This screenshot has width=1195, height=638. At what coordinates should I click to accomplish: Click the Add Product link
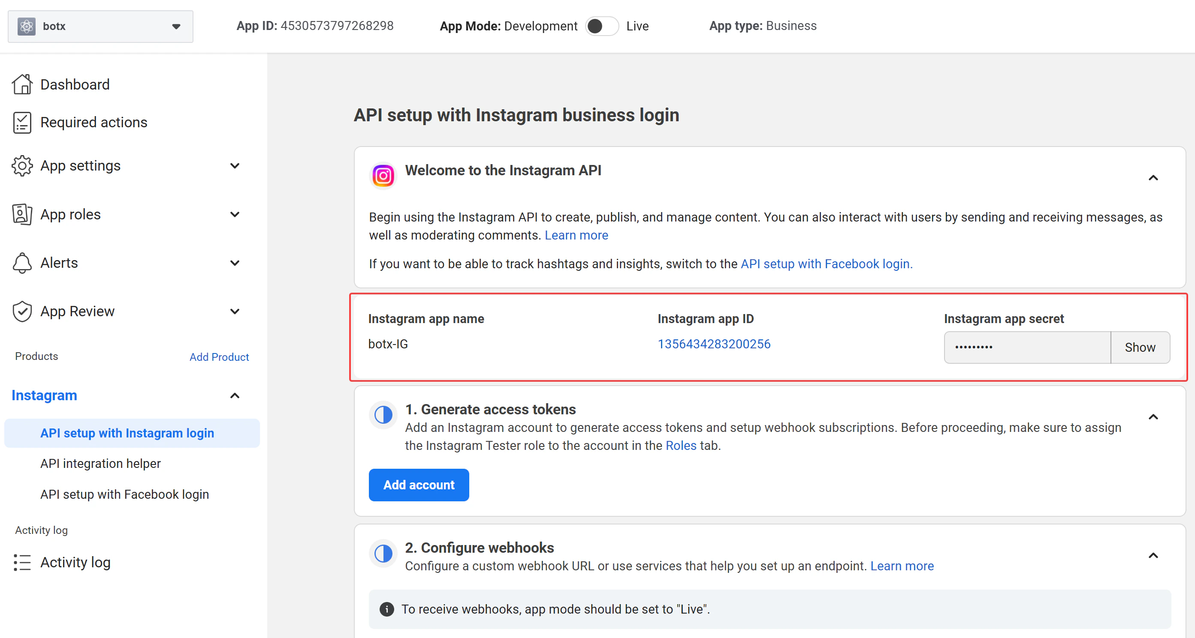[x=219, y=357]
